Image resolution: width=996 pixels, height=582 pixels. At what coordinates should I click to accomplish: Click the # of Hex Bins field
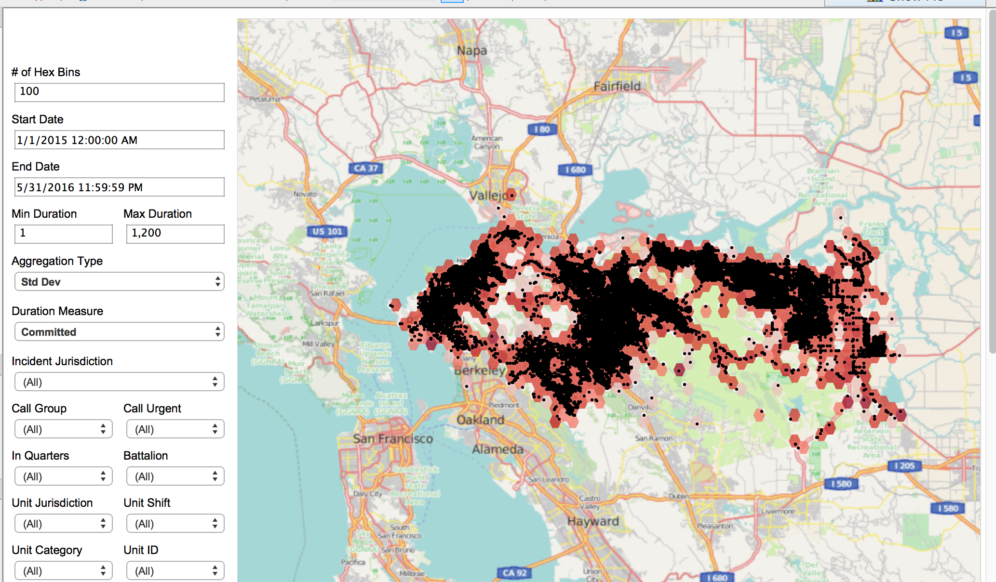pyautogui.click(x=119, y=92)
